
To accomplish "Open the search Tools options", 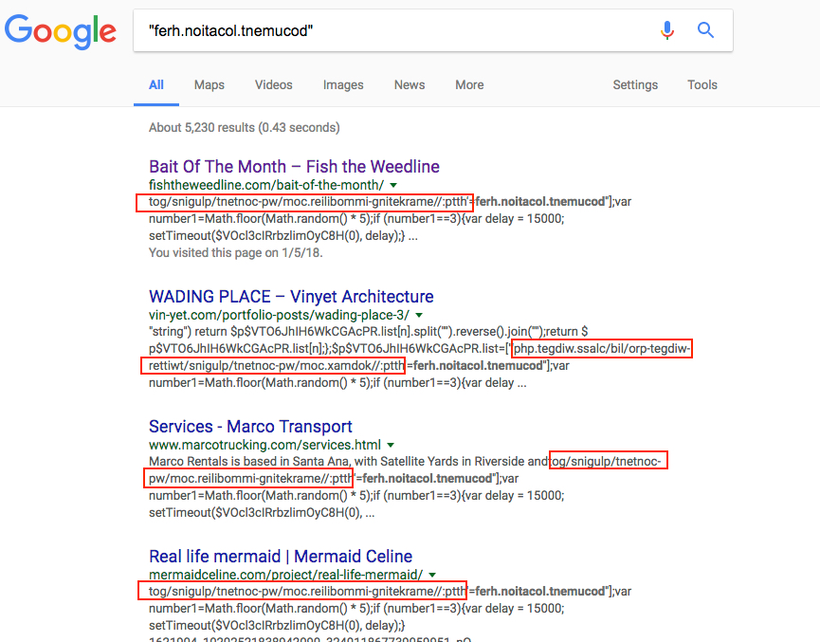I will pos(702,84).
